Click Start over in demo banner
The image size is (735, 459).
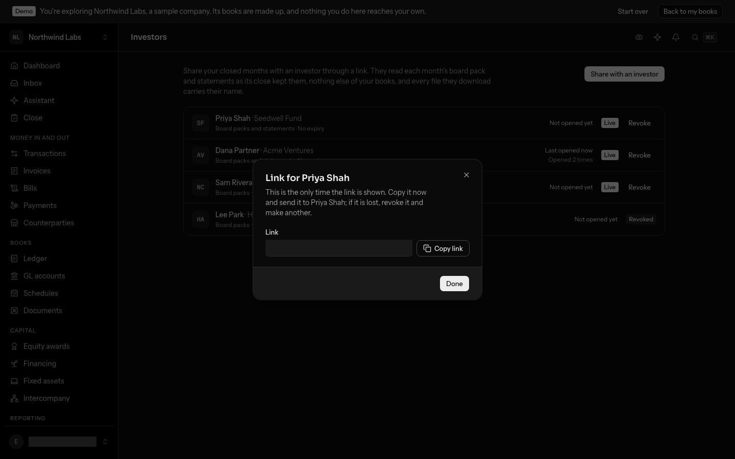633,11
